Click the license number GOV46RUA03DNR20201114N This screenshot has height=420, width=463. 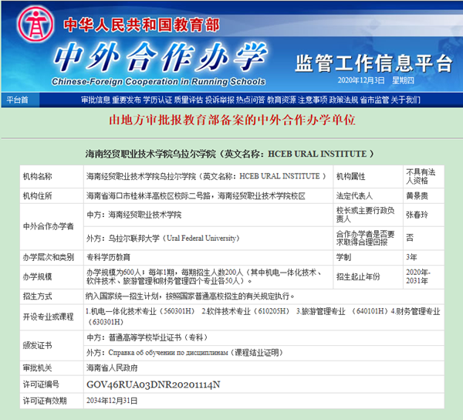click(154, 384)
